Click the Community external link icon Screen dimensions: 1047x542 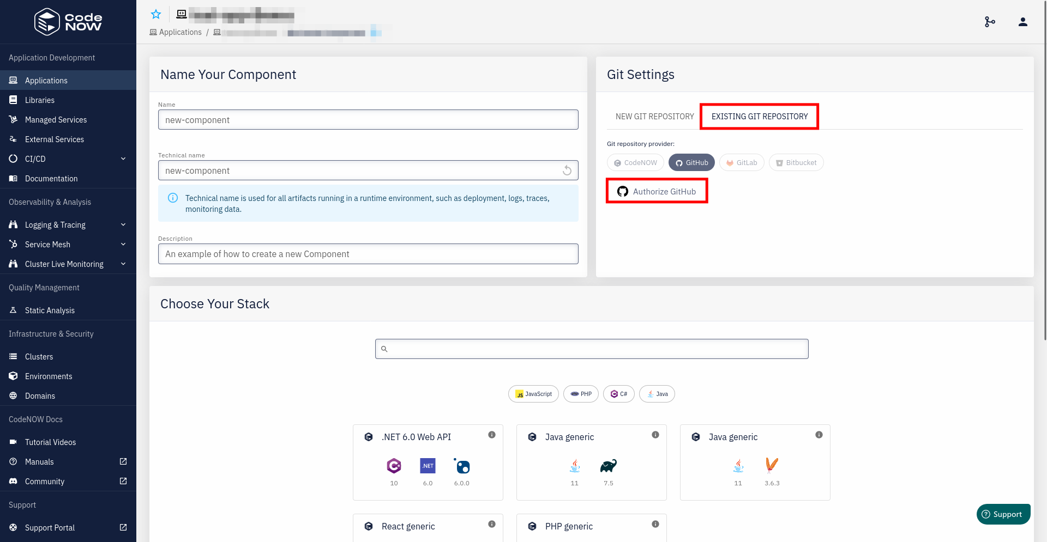pos(123,481)
